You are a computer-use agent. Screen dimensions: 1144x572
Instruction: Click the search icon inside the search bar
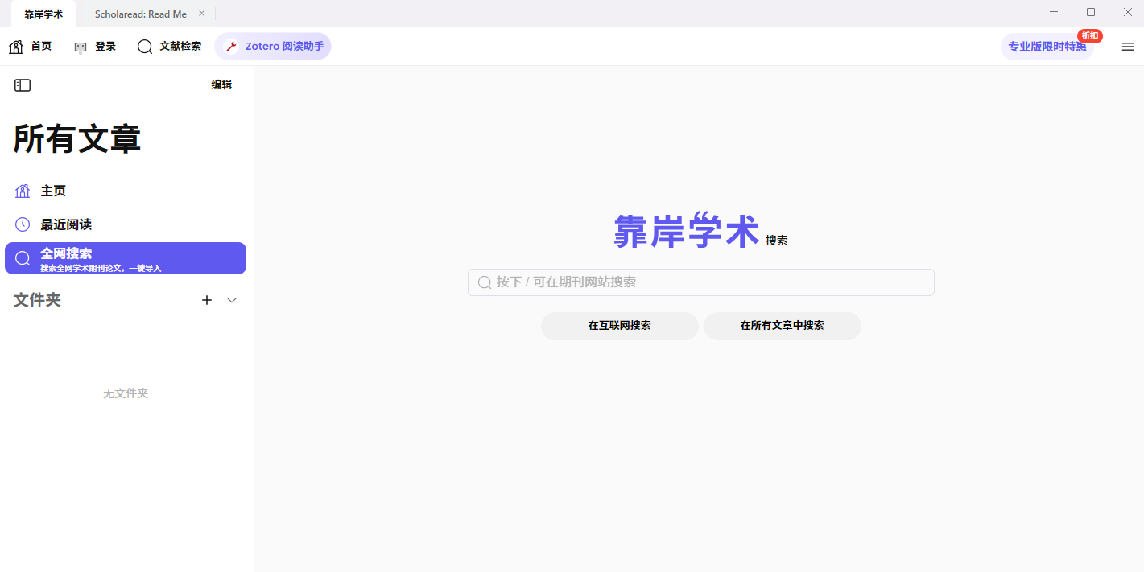[484, 282]
